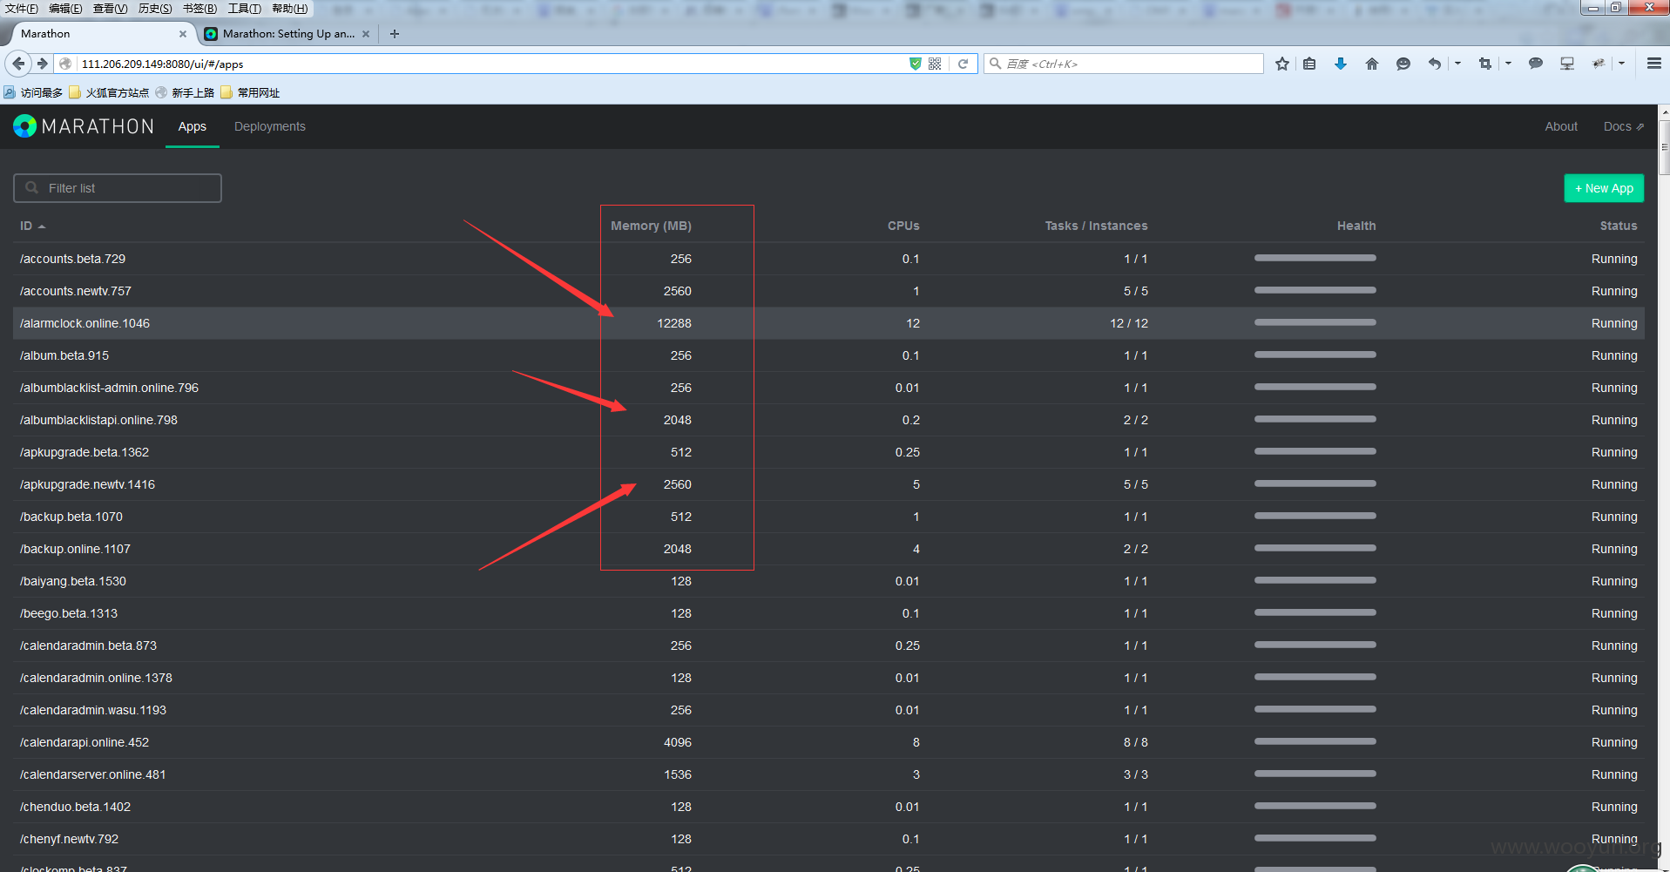Open the dropdown arrow beside undo icon

tap(1457, 64)
